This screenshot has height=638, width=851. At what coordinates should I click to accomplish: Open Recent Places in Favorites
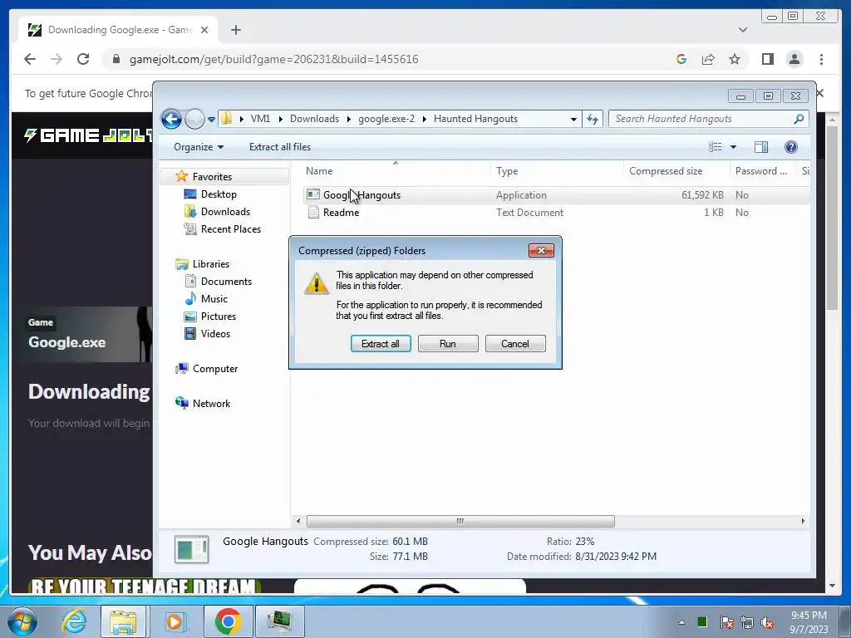click(231, 229)
